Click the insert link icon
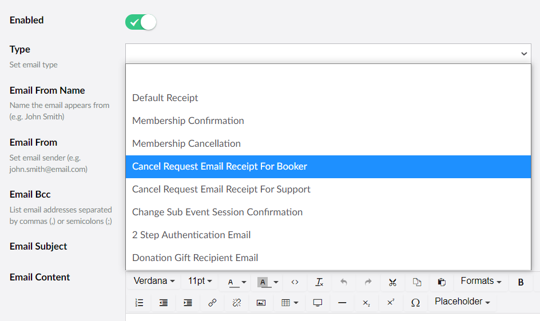 pyautogui.click(x=212, y=303)
